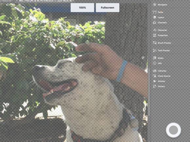Viewport: 190px width, 142px height.
Task: Open the Paths panel icon
Action: (155, 12)
